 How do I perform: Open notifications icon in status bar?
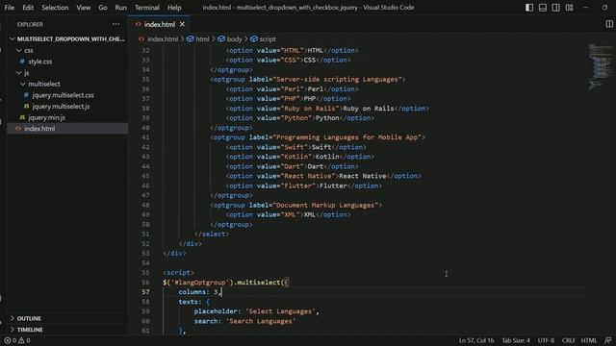(607, 340)
